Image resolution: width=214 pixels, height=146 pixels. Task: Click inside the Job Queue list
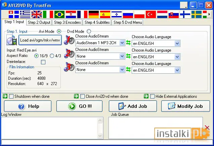(156, 128)
